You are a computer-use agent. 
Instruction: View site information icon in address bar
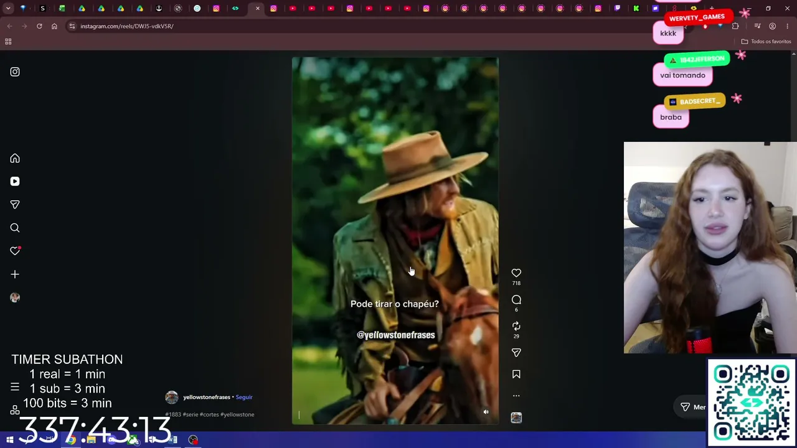point(72,26)
